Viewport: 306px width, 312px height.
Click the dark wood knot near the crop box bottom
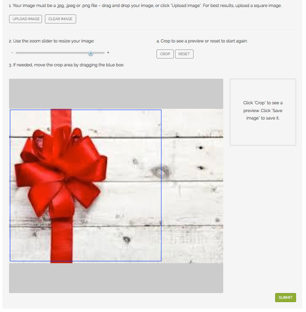(126, 239)
